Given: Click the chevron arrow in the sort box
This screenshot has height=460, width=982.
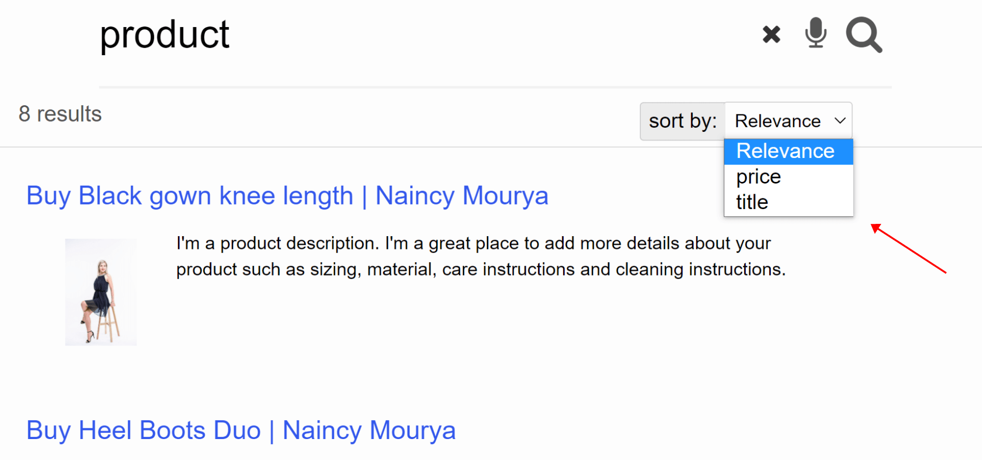Looking at the screenshot, I should pos(840,121).
